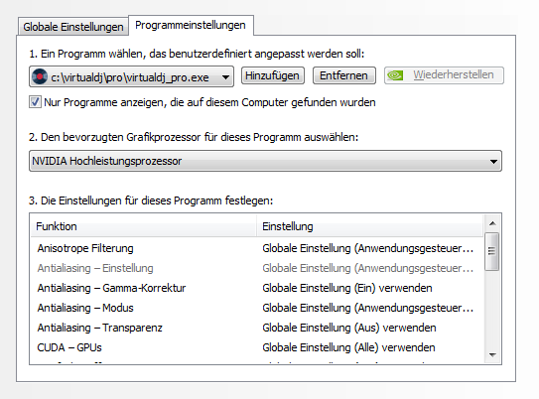This screenshot has width=539, height=399.
Task: Toggle 'Nur Programme anzeigen' checkbox
Action: 35,102
